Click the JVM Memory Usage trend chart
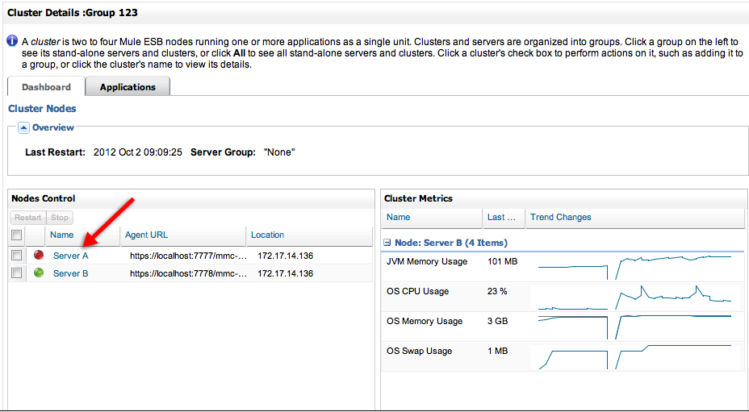Image resolution: width=749 pixels, height=412 pixels. [x=634, y=267]
